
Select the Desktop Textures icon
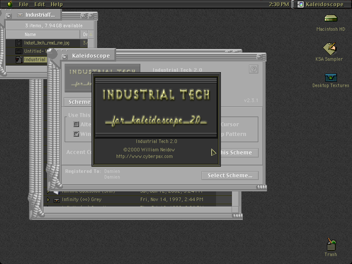[x=331, y=78]
